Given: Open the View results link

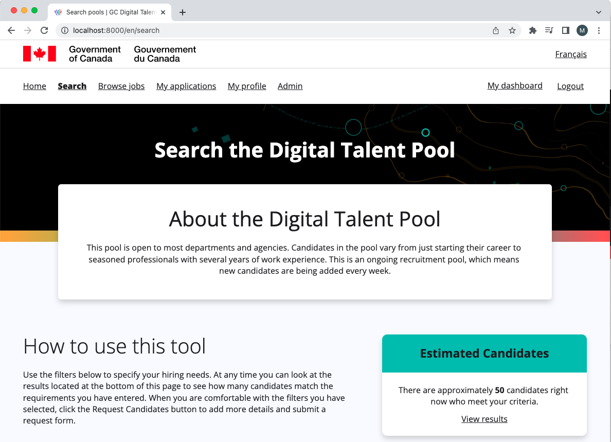Looking at the screenshot, I should 484,419.
